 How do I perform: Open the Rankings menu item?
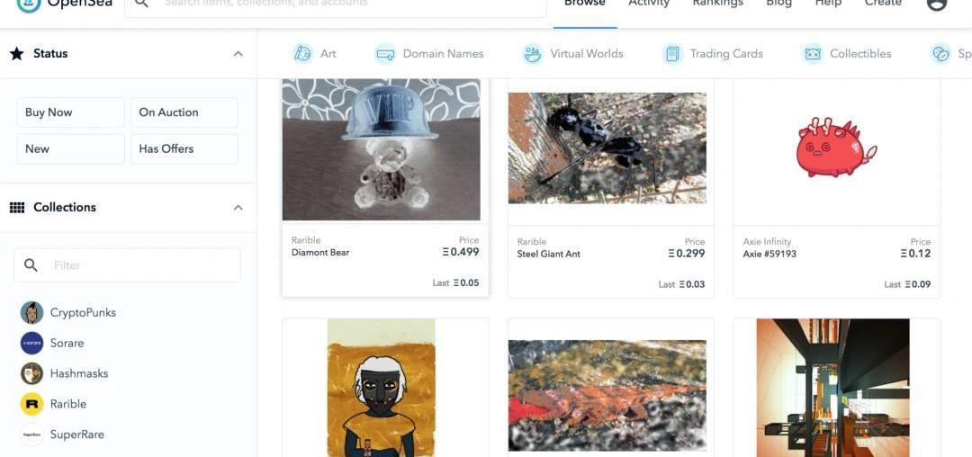tap(718, 3)
